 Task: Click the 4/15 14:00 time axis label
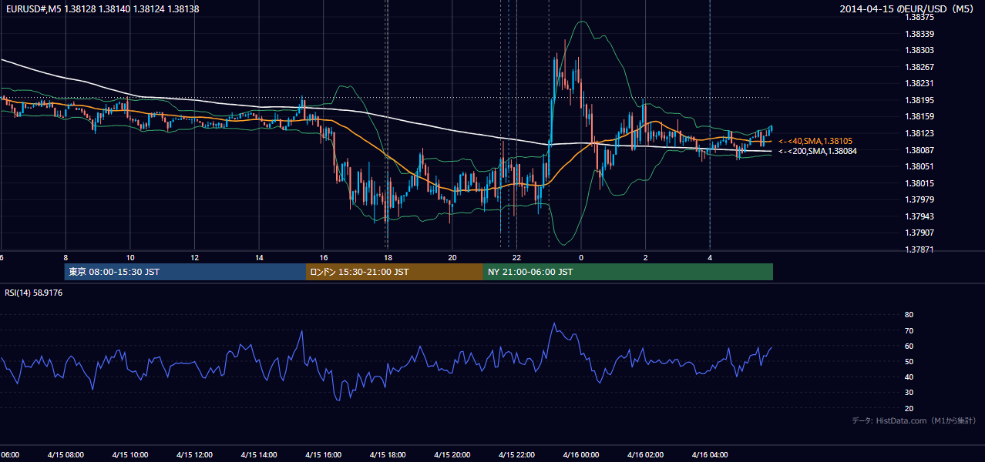coord(258,455)
